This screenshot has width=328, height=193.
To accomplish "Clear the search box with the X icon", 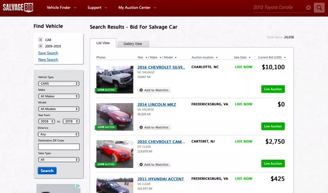I will coord(308,7).
